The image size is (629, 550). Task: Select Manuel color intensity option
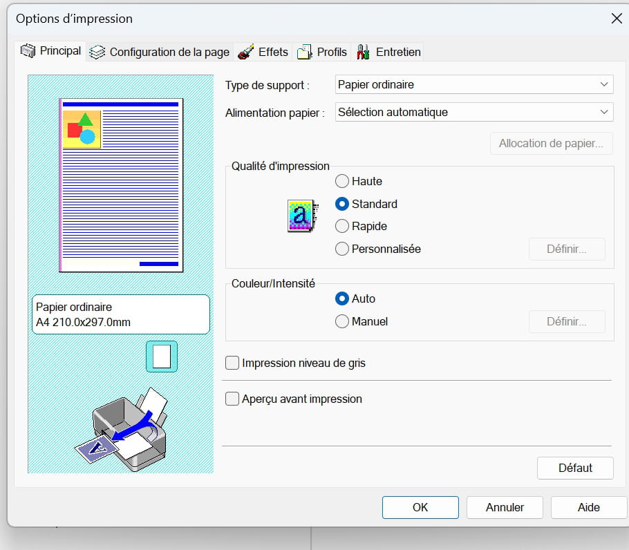[342, 321]
